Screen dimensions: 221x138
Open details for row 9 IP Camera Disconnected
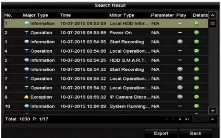(x=196, y=97)
